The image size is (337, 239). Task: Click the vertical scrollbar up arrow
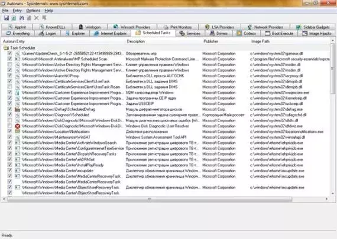click(x=333, y=40)
